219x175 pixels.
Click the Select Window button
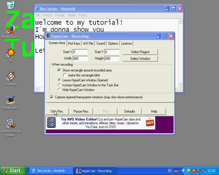140,58
